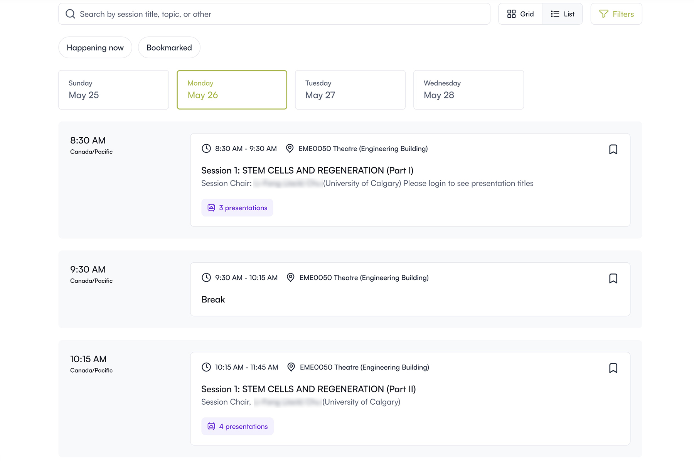Viewport: 694px width, 461px height.
Task: Click the List view lines icon
Action: click(x=555, y=14)
